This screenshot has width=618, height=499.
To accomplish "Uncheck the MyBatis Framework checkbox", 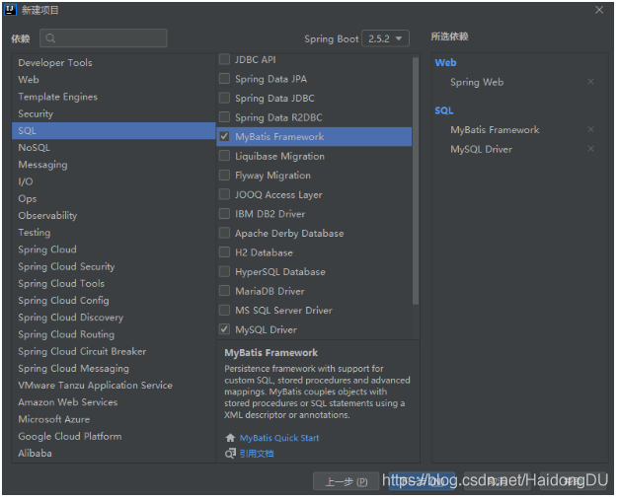I will pyautogui.click(x=225, y=137).
